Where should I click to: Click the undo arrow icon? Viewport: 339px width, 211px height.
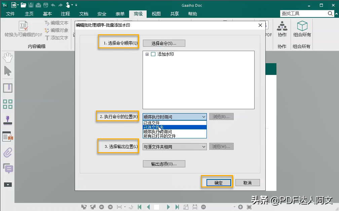[x=53, y=5]
